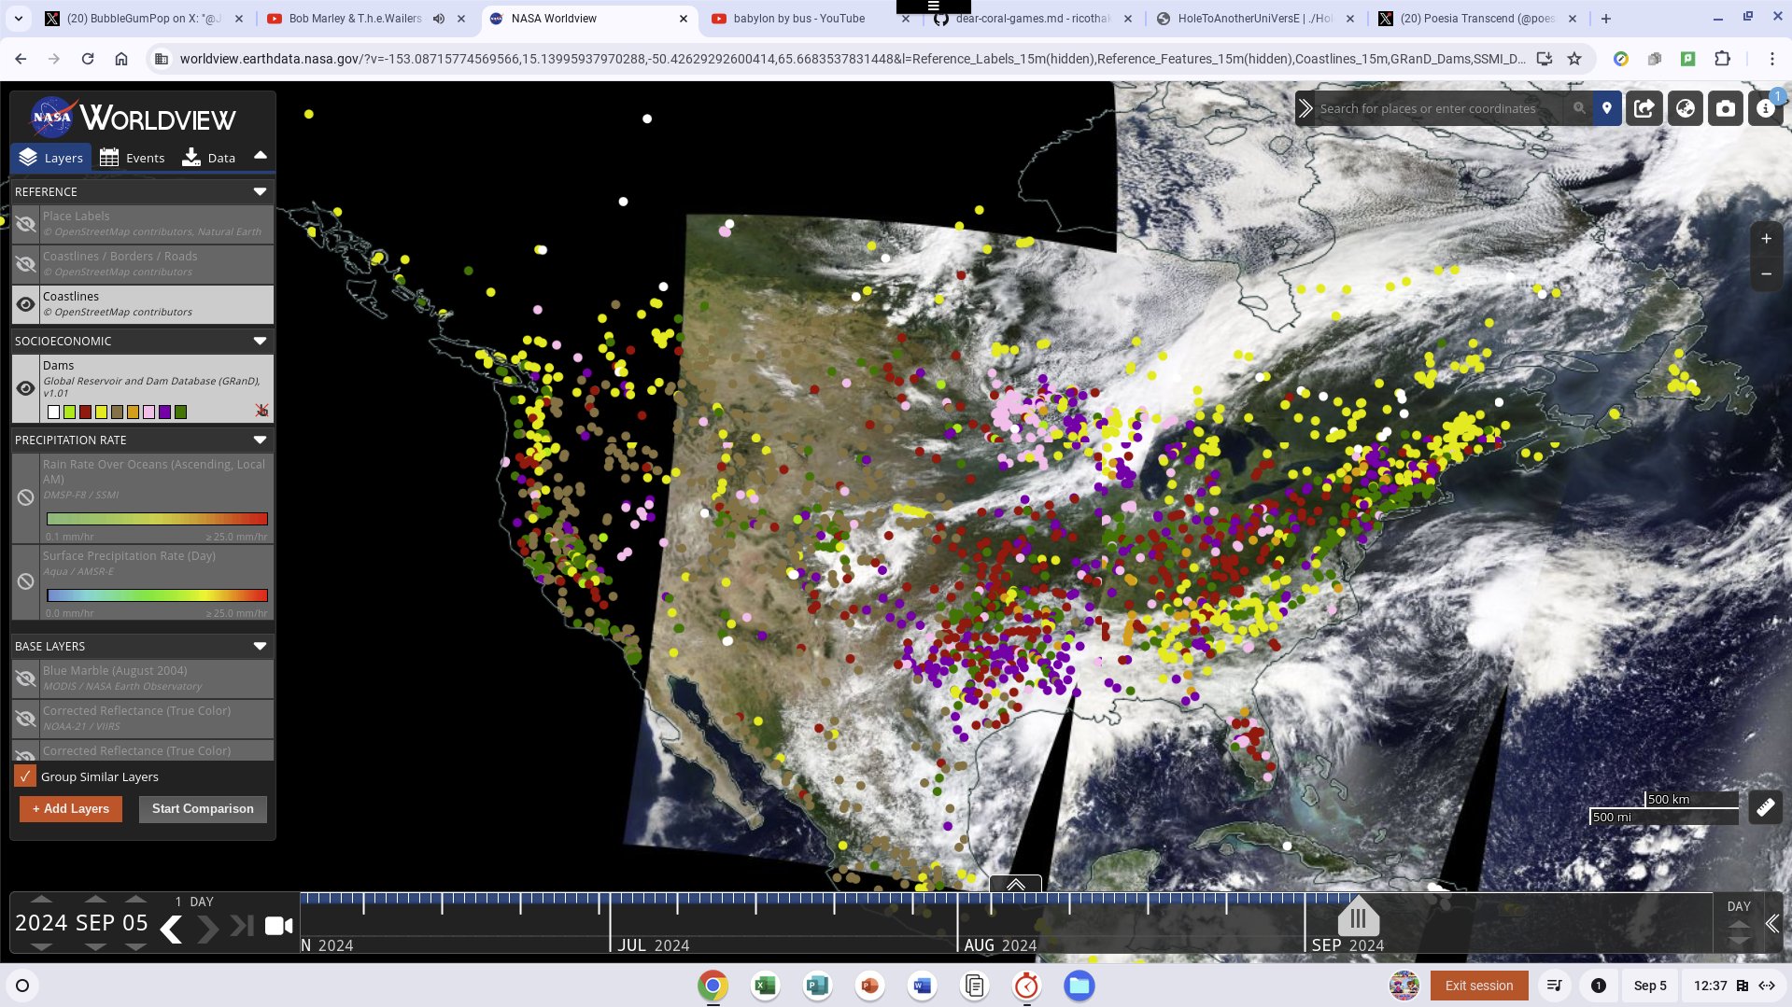Open the share map link tool
1792x1007 pixels.
tap(1644, 108)
